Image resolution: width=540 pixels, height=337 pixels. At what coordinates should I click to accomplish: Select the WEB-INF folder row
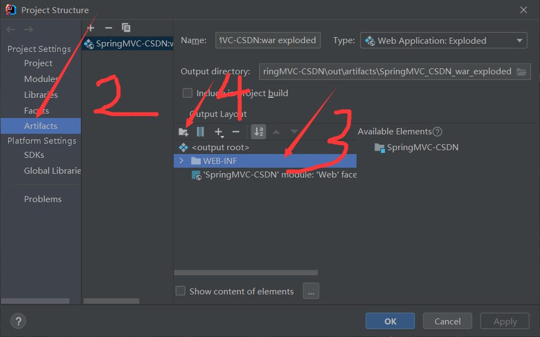click(x=265, y=161)
